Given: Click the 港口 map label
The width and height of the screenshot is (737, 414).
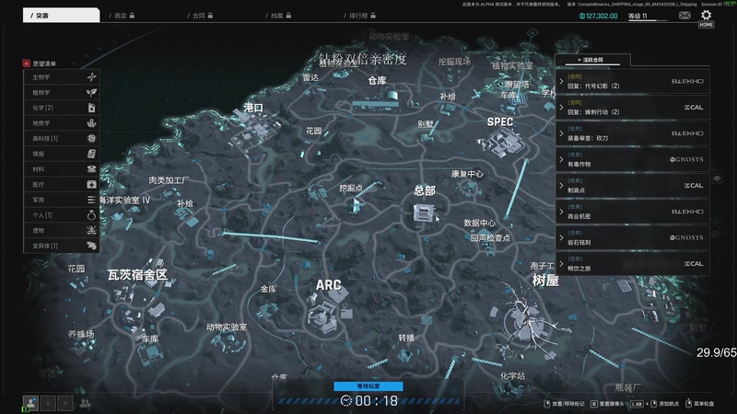Looking at the screenshot, I should coord(253,108).
